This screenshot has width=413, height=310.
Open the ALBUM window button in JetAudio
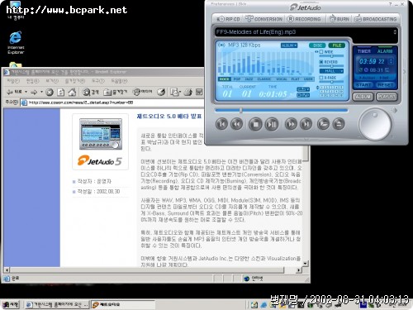click(x=363, y=97)
